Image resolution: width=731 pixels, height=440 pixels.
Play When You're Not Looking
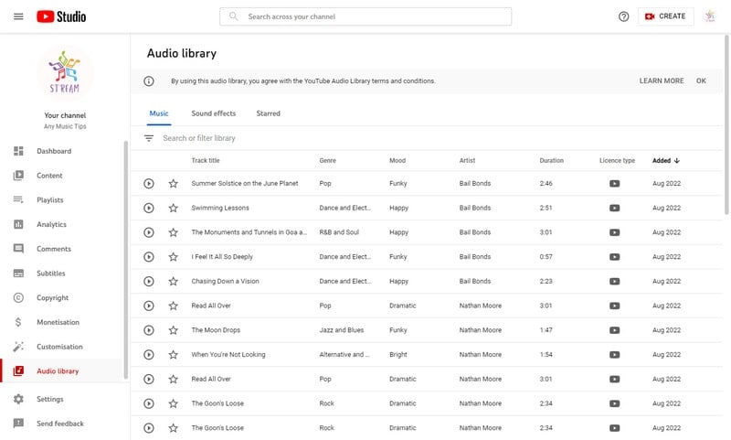pos(149,355)
